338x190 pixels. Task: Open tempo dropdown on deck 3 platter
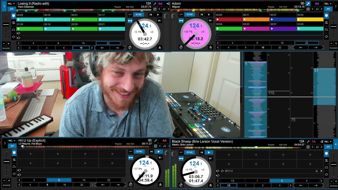[160, 158]
